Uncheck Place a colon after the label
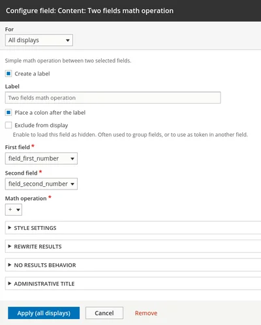Image resolution: width=261 pixels, height=325 pixels. click(8, 113)
